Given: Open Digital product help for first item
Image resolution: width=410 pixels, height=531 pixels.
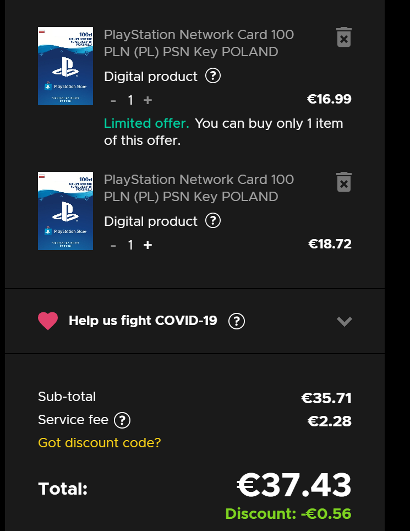Looking at the screenshot, I should click(x=213, y=76).
